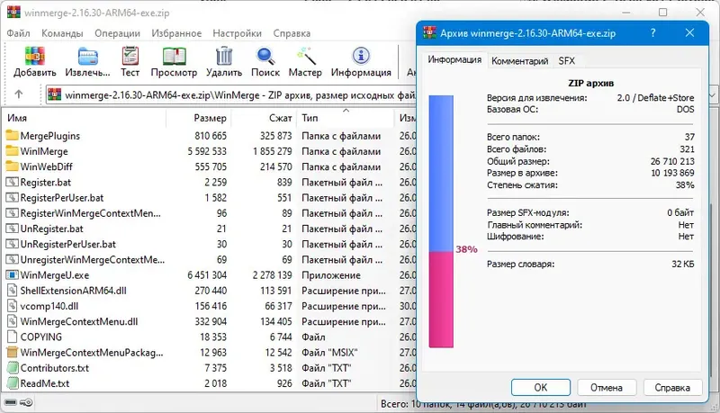Switch to the Комментарий tab
720x413 pixels.
520,61
